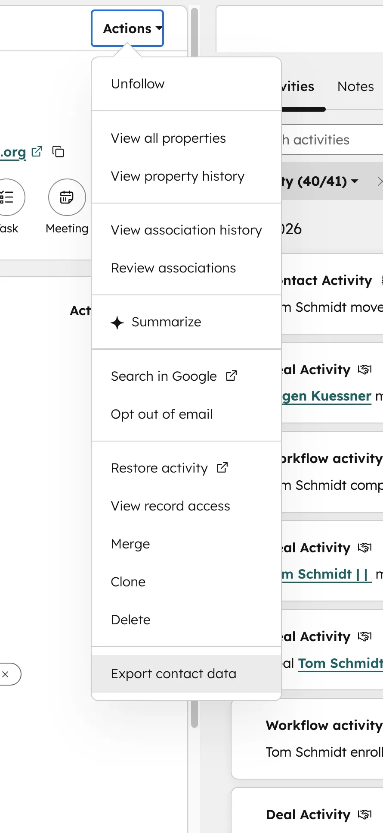Open the Jürgen Kuessner deal link

[326, 396]
